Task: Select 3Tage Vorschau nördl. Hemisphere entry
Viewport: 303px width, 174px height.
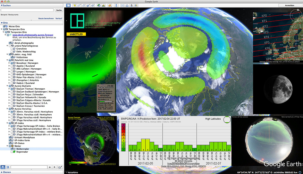Action: click(34, 117)
